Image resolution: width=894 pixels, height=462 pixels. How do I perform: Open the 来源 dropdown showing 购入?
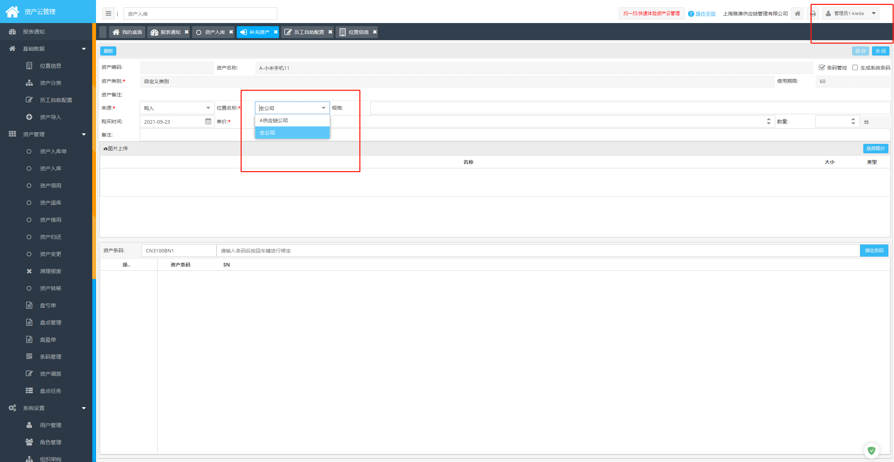coord(177,108)
